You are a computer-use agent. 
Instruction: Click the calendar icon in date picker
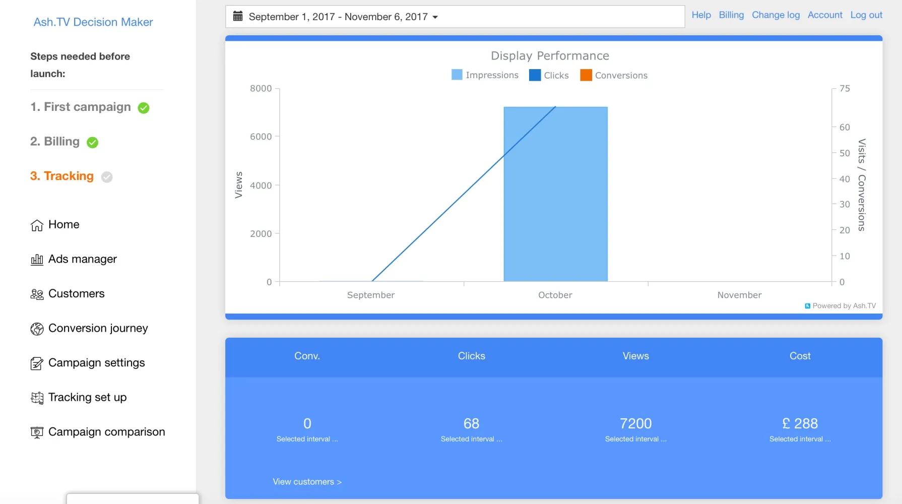coord(238,16)
